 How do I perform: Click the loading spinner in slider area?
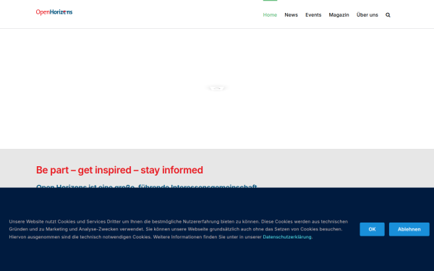click(x=217, y=88)
